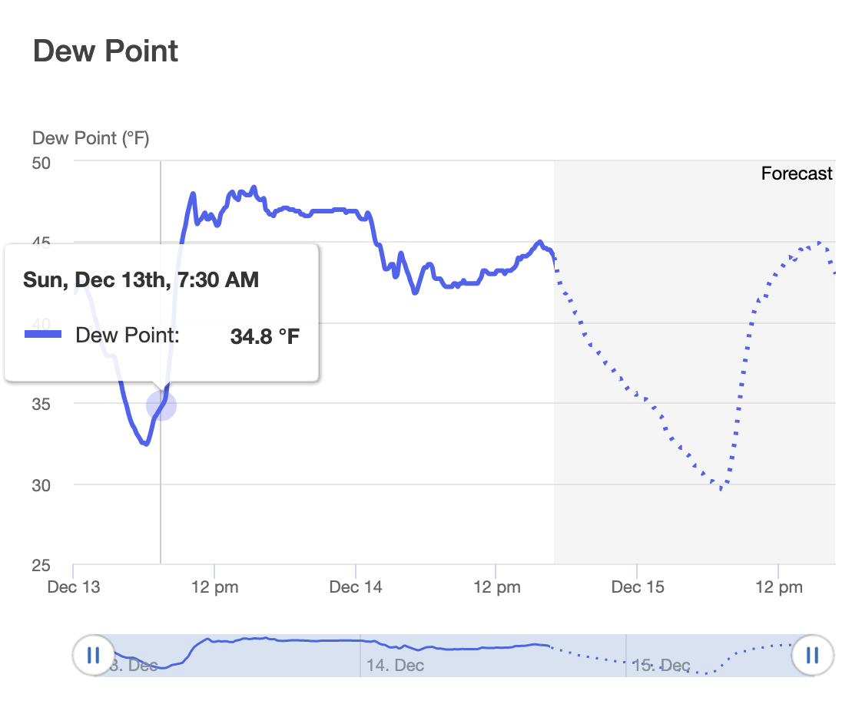Click the 'Dew Point (°F)' y-axis title

91,138
